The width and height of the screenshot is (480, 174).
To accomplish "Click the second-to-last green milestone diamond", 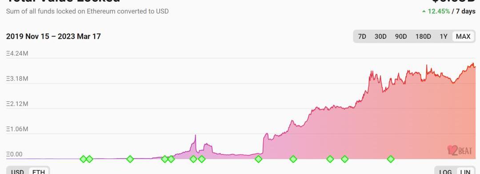I will (x=345, y=159).
